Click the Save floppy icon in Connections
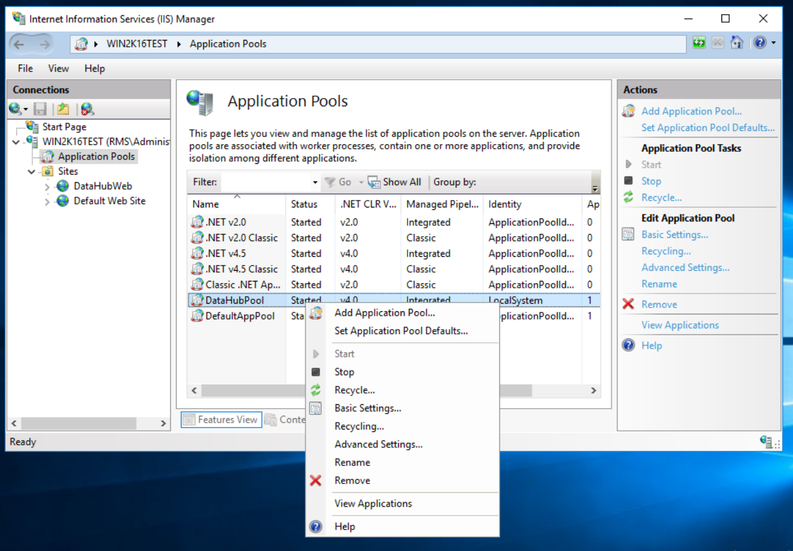 point(41,109)
